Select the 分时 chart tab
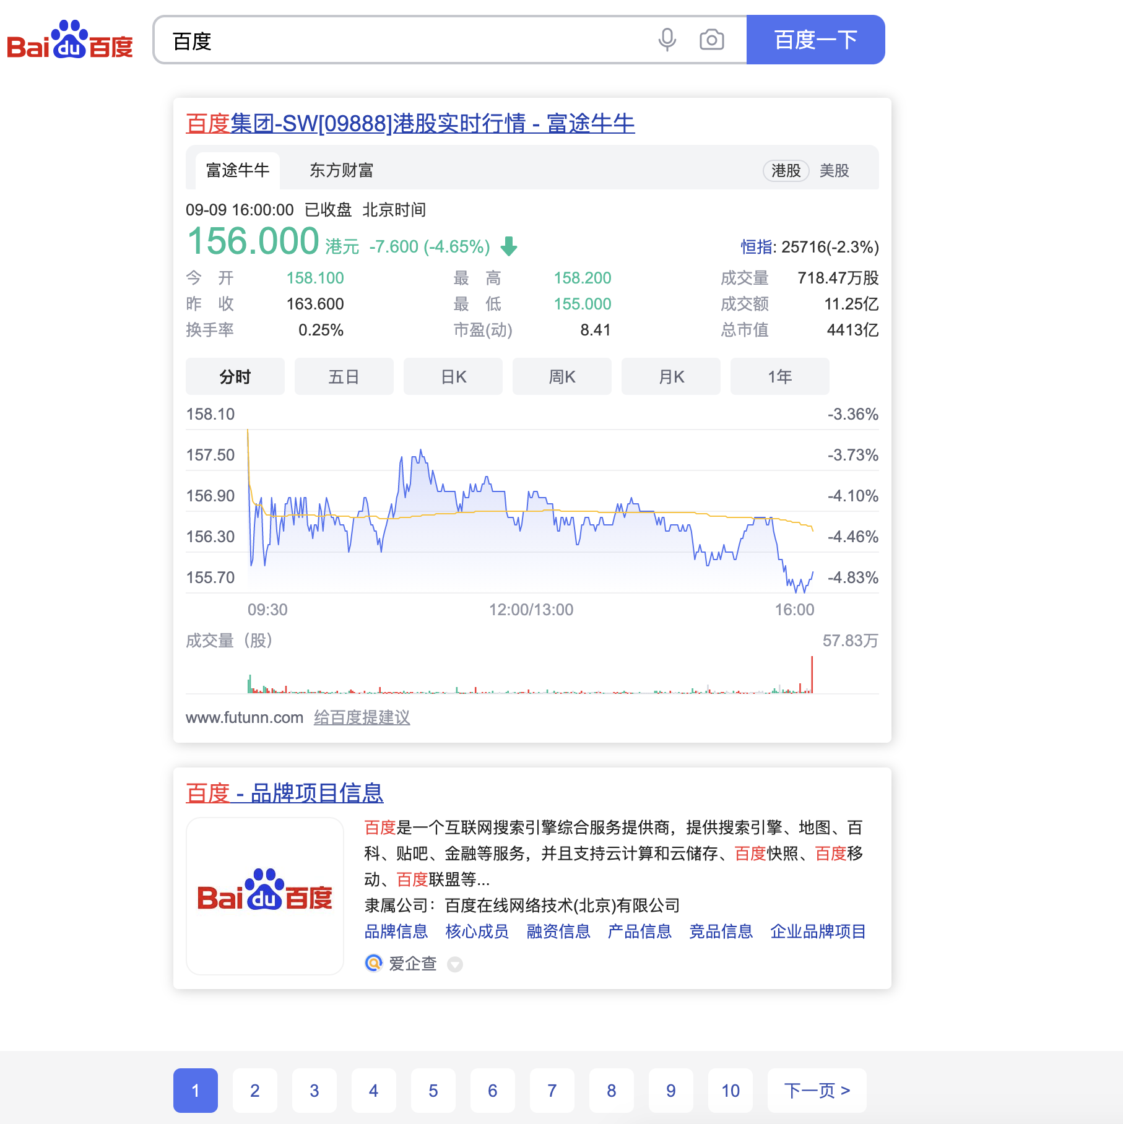The height and width of the screenshot is (1124, 1123). [235, 376]
